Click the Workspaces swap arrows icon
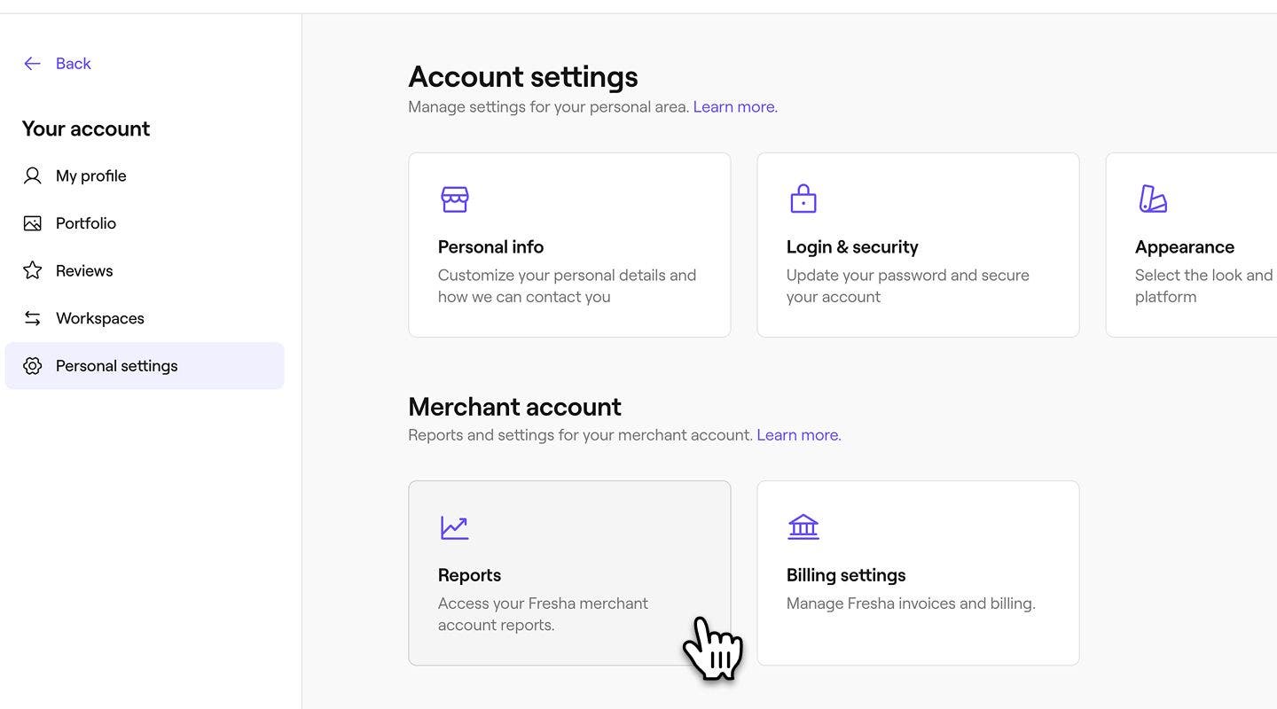Viewport: 1277px width, 709px height. [33, 318]
